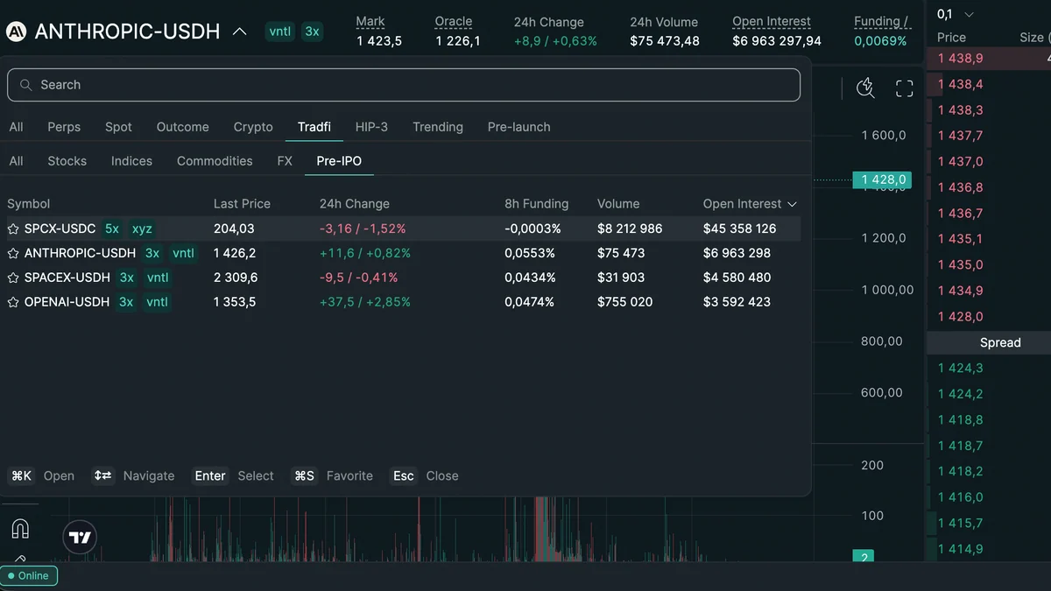Switch to the All category tab
The width and height of the screenshot is (1051, 591).
pos(16,127)
